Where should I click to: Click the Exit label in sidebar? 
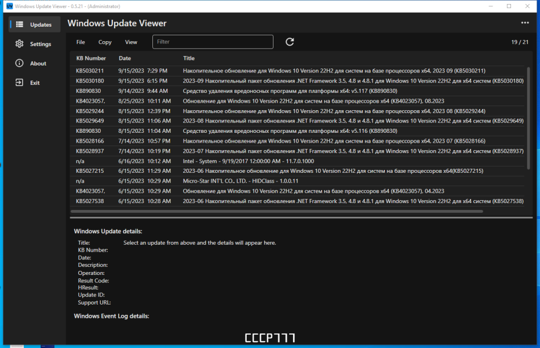(x=35, y=83)
